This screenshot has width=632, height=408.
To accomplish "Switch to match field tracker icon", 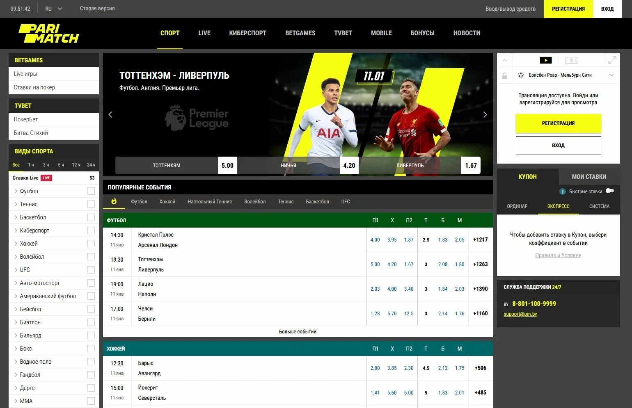I will (571, 60).
